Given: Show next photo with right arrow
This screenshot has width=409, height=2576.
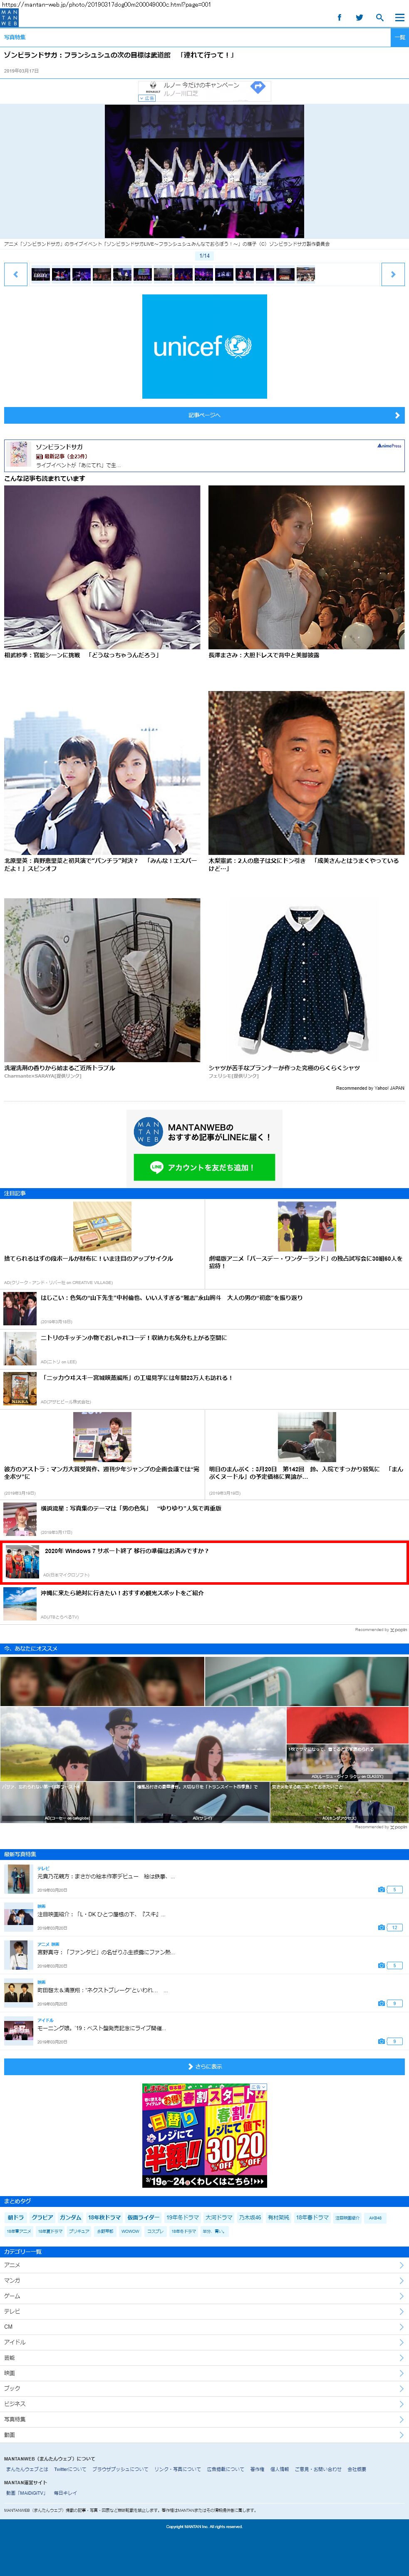Looking at the screenshot, I should click(393, 274).
